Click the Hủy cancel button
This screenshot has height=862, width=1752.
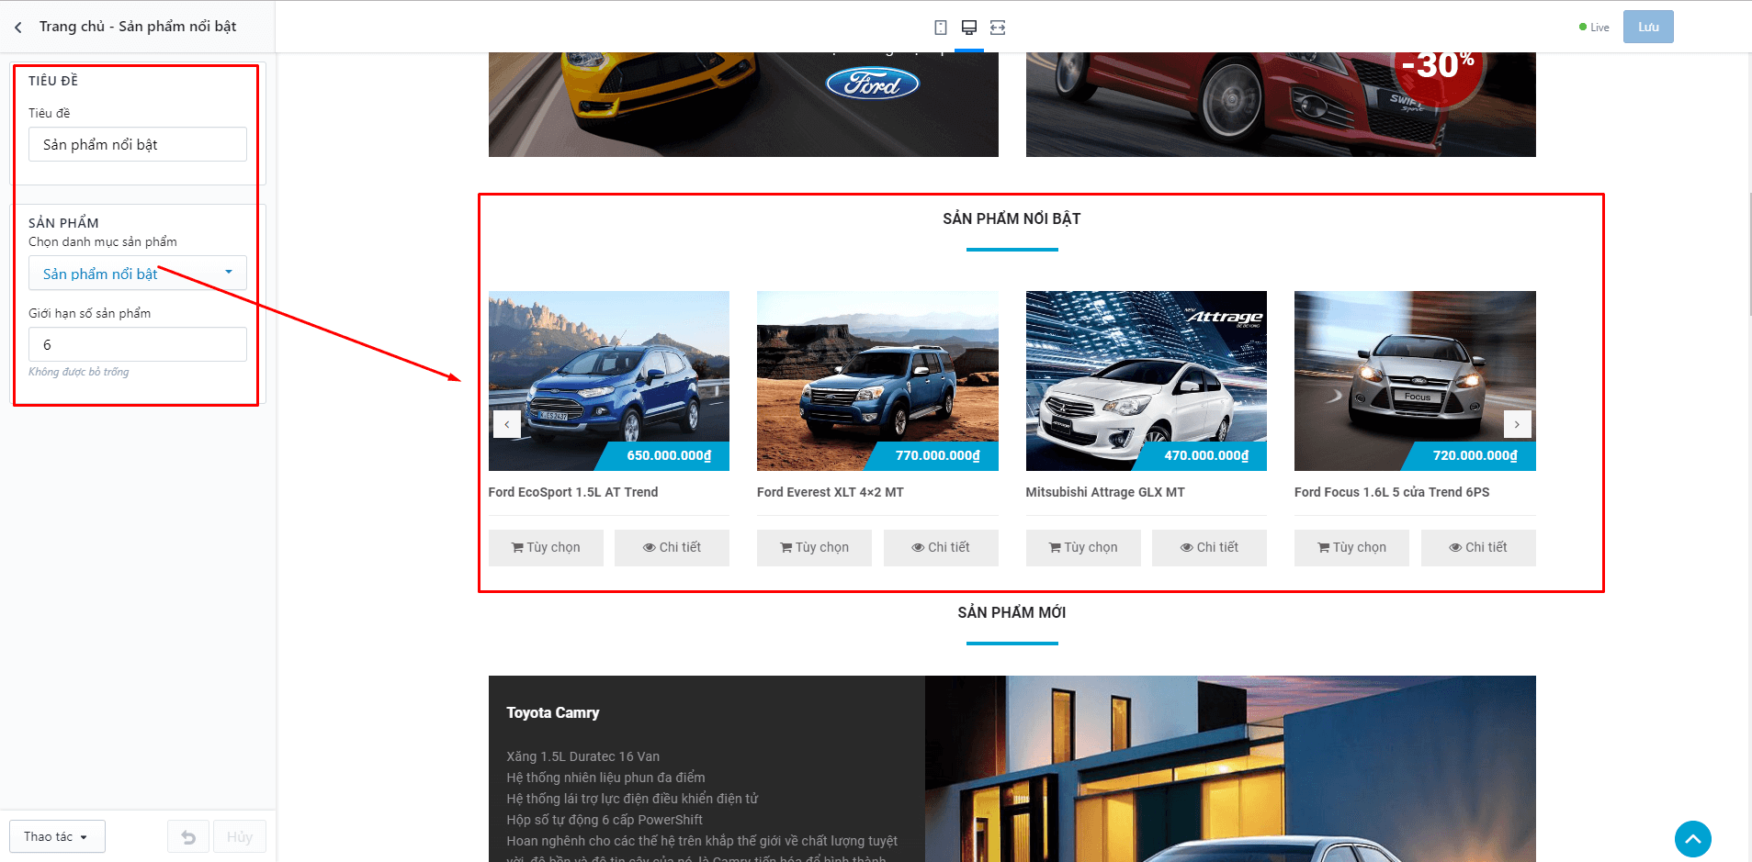click(x=240, y=837)
